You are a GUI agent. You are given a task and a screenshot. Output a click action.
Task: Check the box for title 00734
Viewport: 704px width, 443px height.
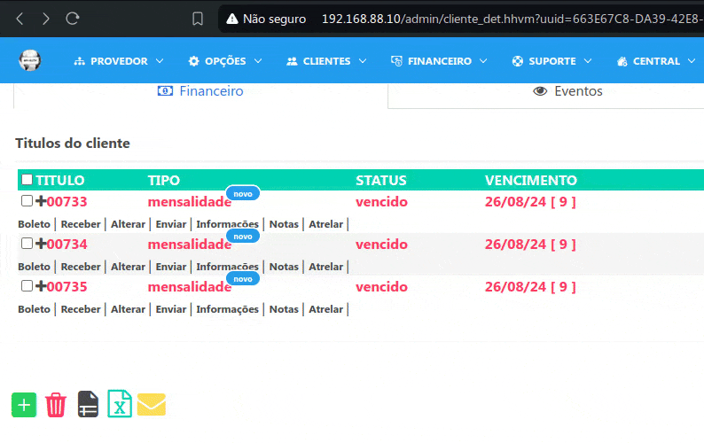pos(27,244)
